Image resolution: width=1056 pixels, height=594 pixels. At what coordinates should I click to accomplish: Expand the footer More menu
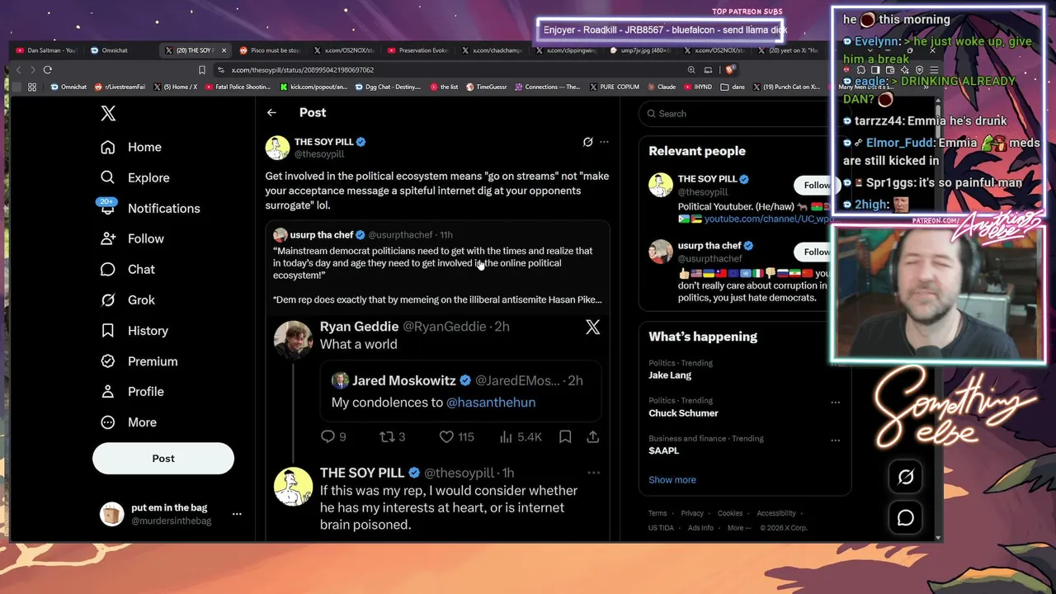[739, 528]
